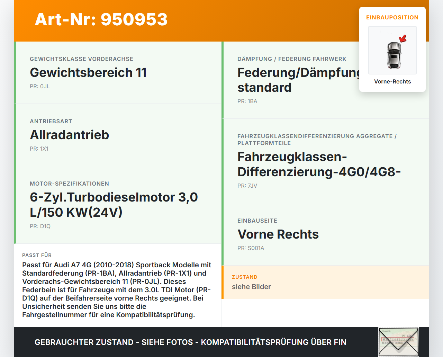
Task: Click the PR: 0JL code link
Action: point(39,86)
